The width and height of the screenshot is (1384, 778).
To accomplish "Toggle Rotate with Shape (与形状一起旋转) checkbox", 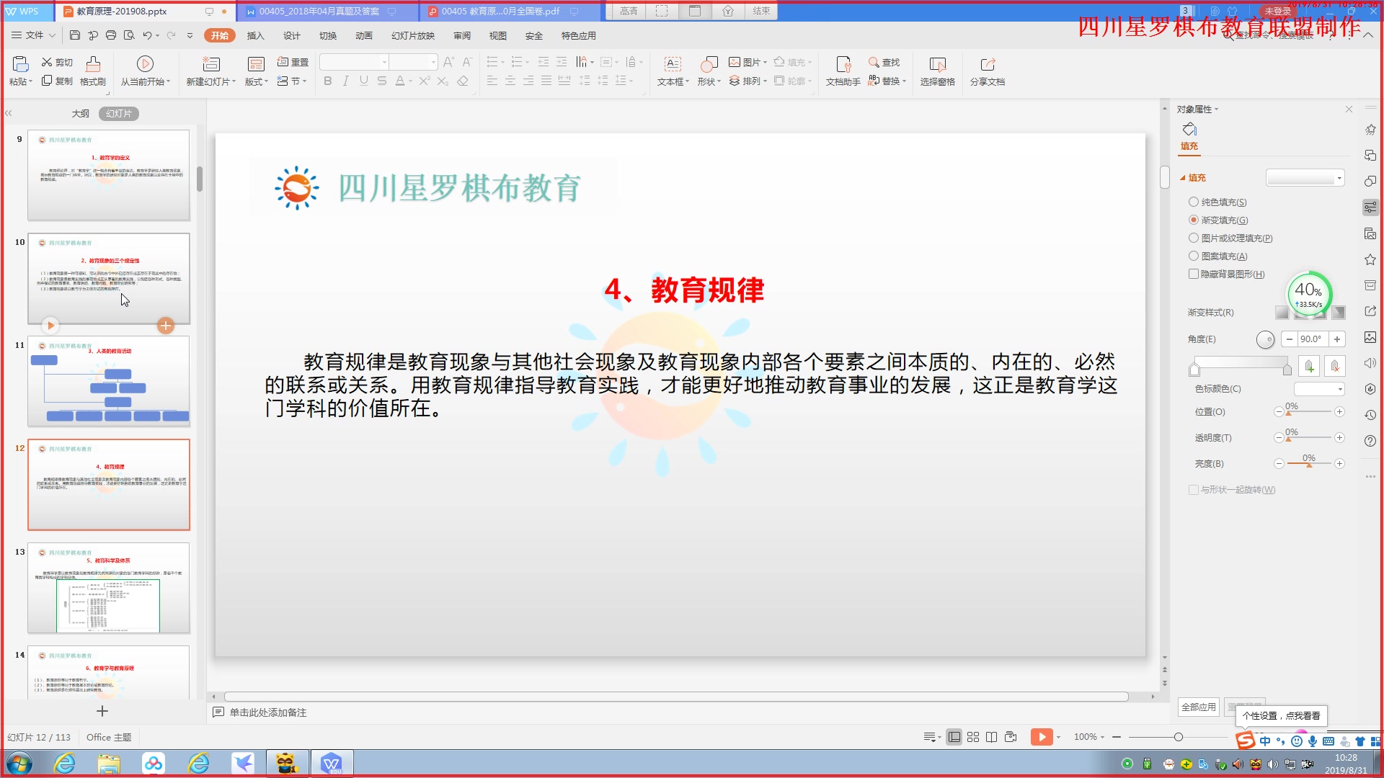I will pos(1194,490).
